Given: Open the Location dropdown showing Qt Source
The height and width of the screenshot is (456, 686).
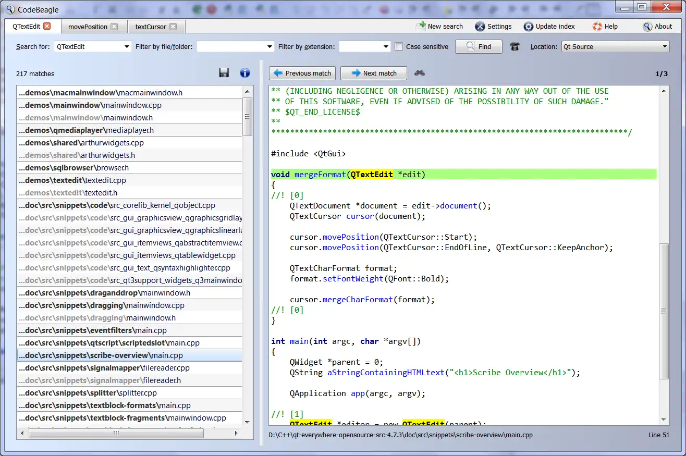Looking at the screenshot, I should click(x=615, y=46).
